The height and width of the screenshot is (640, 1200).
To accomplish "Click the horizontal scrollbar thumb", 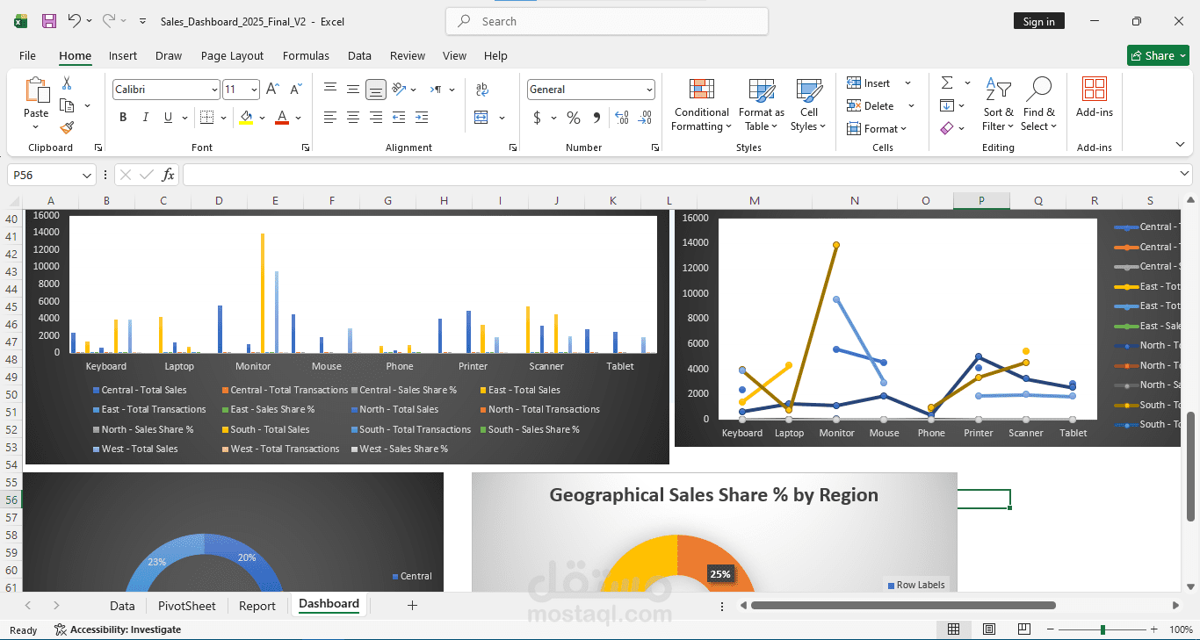I will [x=903, y=605].
